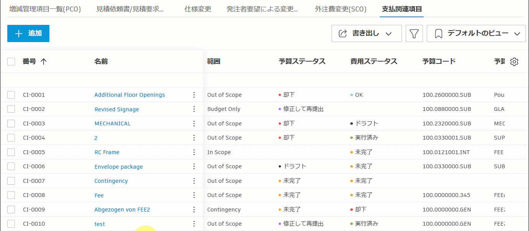
Task: Open more options for Revised Signage row
Action: tap(194, 109)
